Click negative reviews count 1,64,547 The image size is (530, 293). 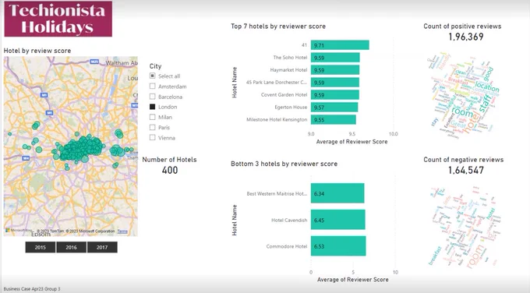coord(466,170)
